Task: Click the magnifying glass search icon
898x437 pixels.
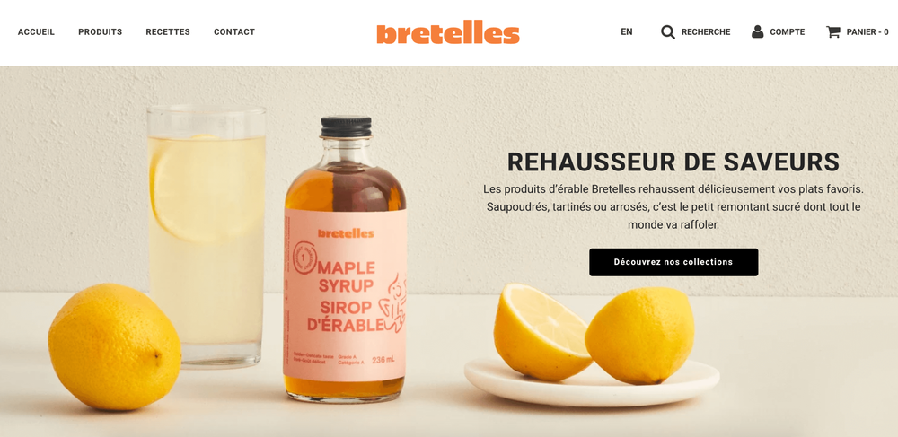Action: [668, 32]
